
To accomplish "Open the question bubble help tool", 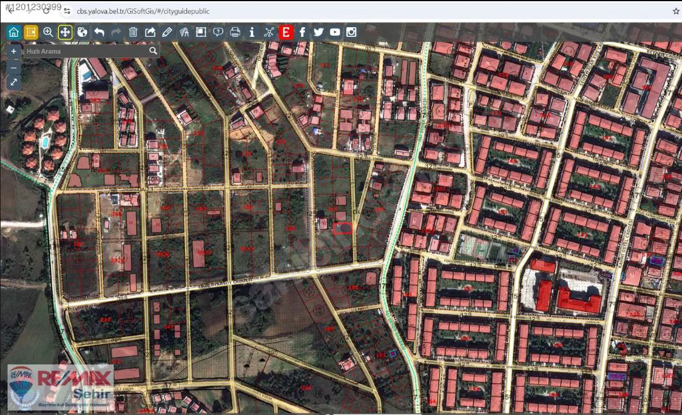I will [x=218, y=32].
